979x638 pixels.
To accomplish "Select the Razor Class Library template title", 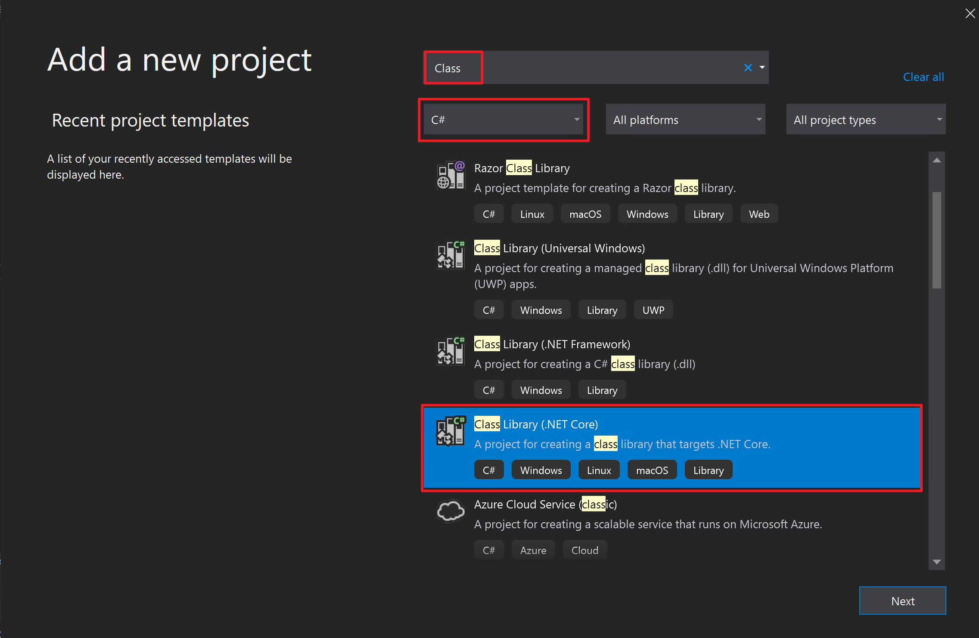I will coord(522,168).
